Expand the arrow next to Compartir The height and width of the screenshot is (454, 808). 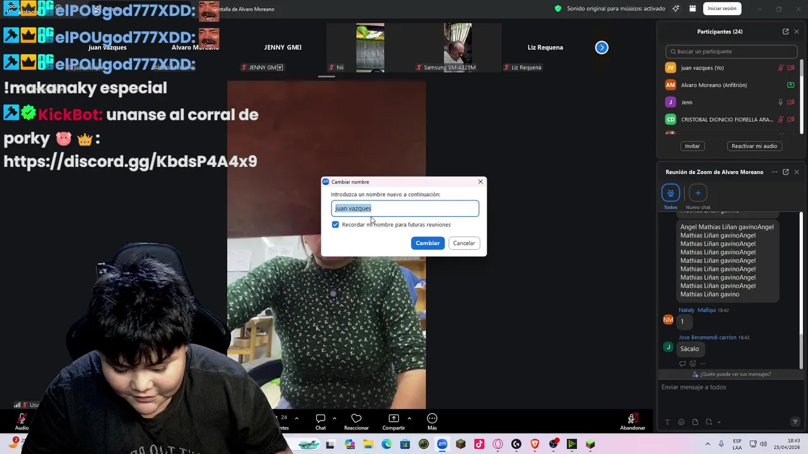(409, 418)
